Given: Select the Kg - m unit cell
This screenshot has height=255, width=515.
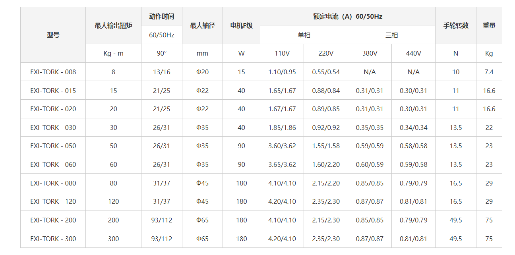Looking at the screenshot, I should pyautogui.click(x=113, y=53).
